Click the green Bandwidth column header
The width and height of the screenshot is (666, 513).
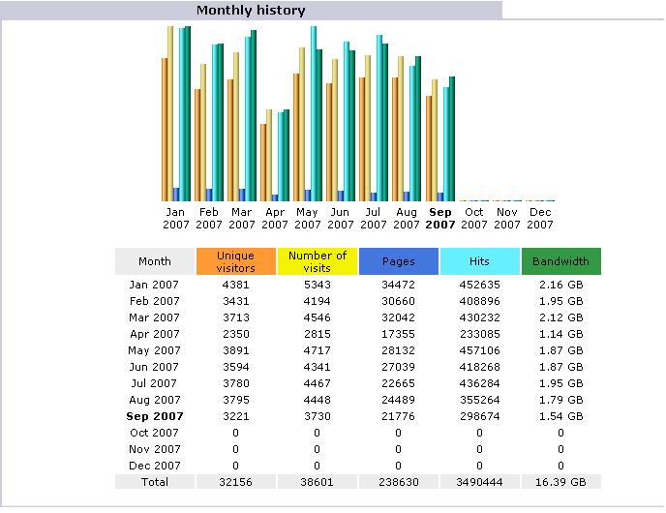[561, 261]
